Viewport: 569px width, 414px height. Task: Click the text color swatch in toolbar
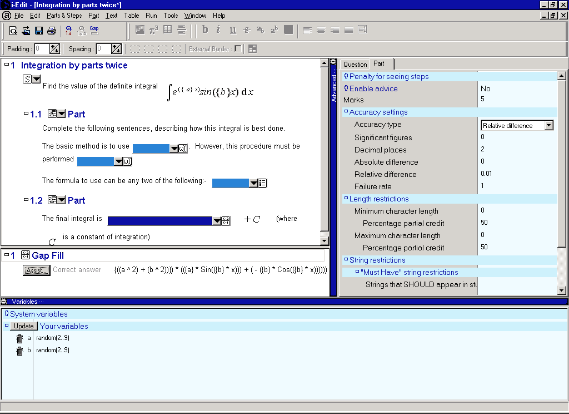288,30
